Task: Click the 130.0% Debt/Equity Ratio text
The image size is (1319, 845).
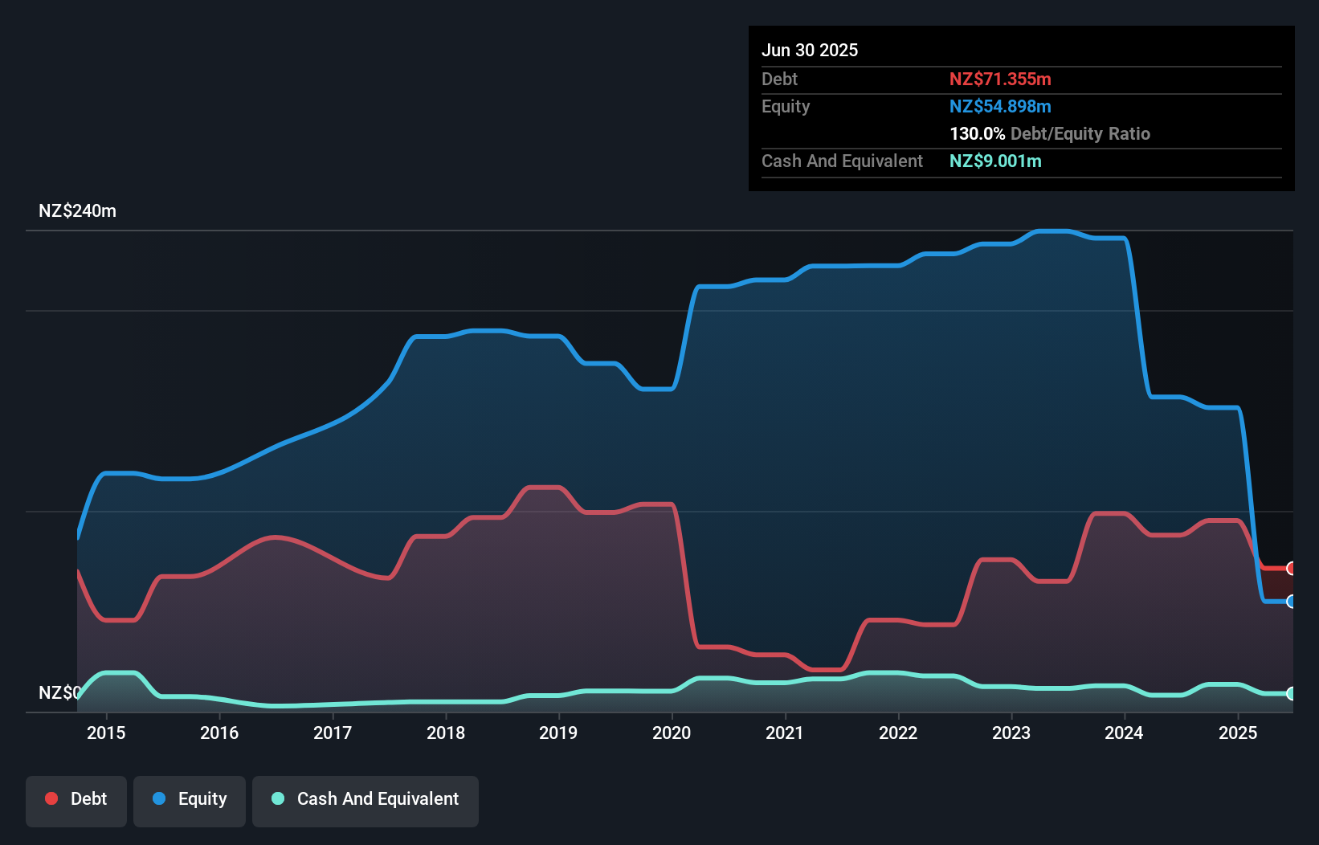Action: tap(1050, 133)
